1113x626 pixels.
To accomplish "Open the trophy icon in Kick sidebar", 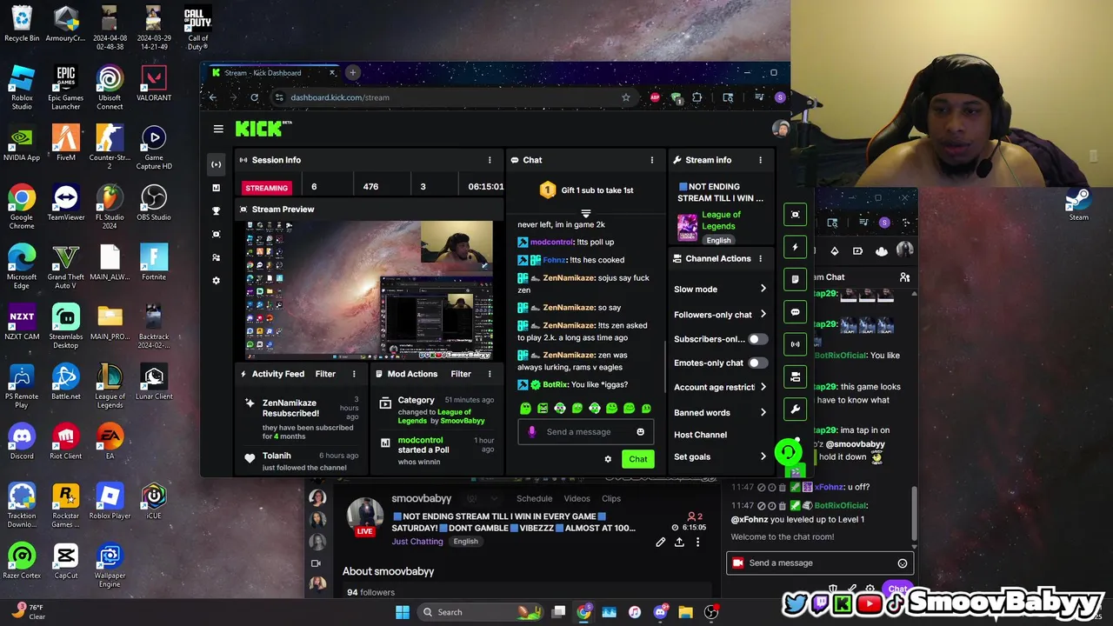I will (217, 211).
